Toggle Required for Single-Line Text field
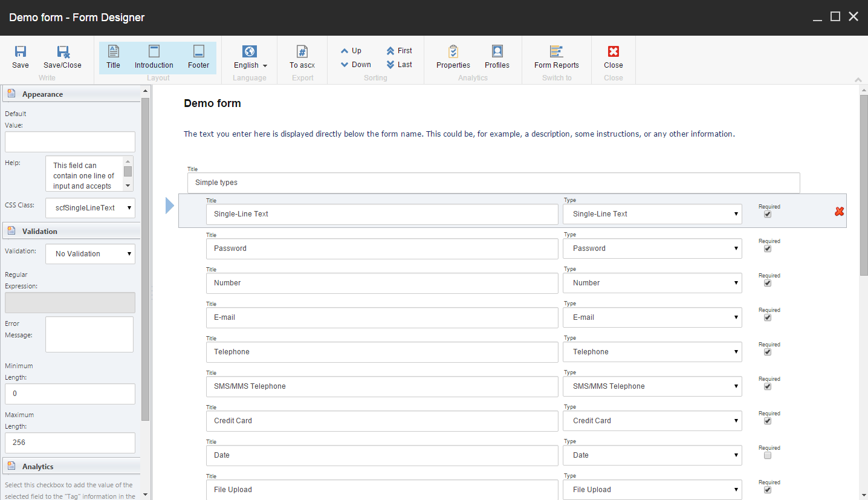The height and width of the screenshot is (500, 868). click(768, 214)
